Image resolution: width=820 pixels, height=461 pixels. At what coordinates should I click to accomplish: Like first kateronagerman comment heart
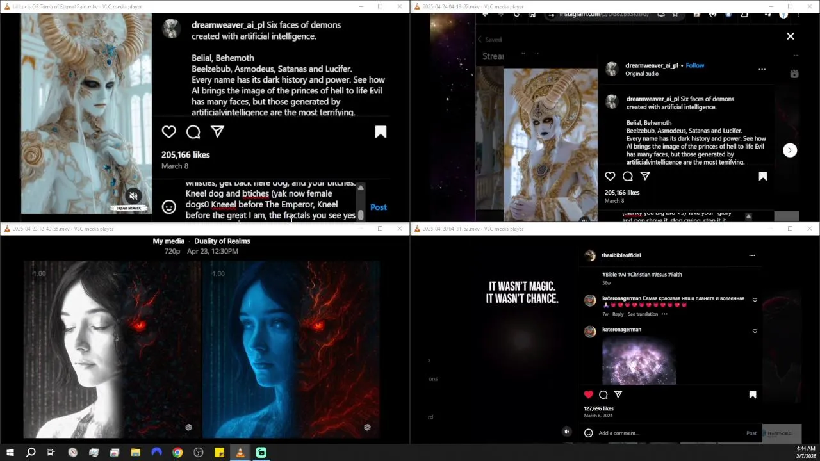(x=755, y=300)
